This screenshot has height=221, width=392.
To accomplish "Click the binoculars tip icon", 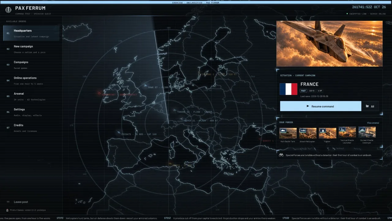I will pos(281,155).
